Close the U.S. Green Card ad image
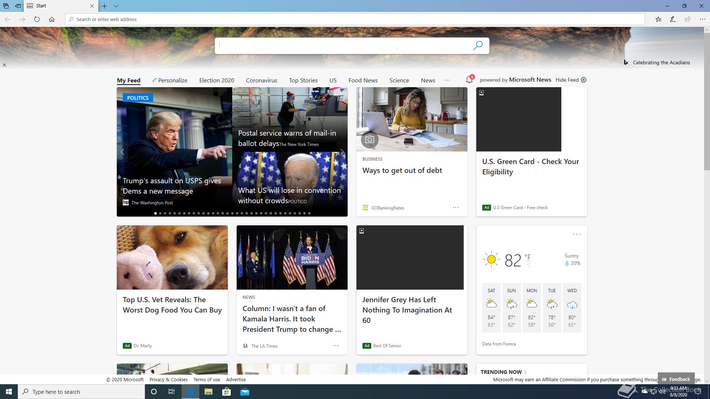The image size is (710, 399). point(481,93)
